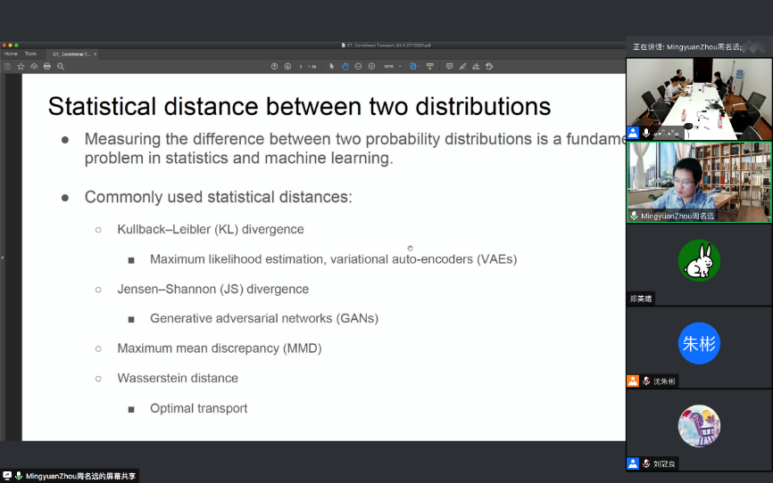Image resolution: width=773 pixels, height=483 pixels.
Task: Click the last icon in PDF toolbar
Action: coord(489,67)
